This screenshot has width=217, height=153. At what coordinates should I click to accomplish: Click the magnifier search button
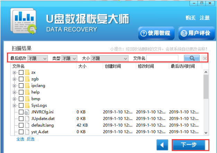coord(192,58)
